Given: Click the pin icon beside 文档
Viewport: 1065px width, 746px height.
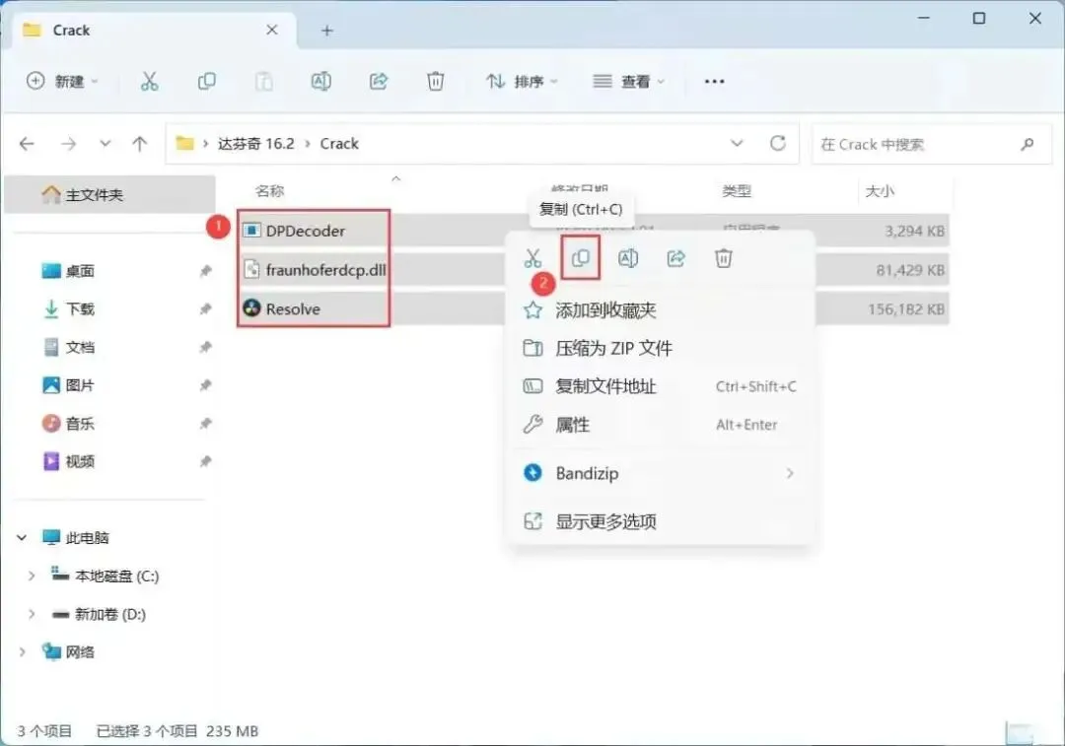Looking at the screenshot, I should tap(205, 348).
